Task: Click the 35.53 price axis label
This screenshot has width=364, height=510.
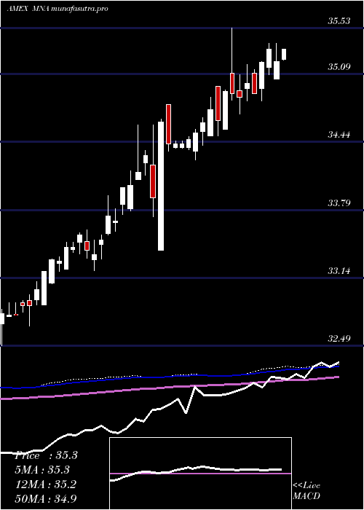Action: point(339,21)
